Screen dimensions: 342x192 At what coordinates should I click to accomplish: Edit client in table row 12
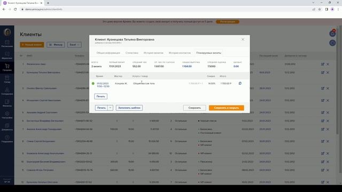coord(323,182)
